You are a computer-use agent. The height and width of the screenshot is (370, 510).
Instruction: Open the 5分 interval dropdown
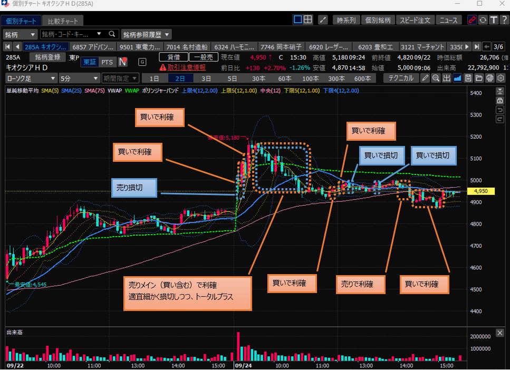click(79, 78)
